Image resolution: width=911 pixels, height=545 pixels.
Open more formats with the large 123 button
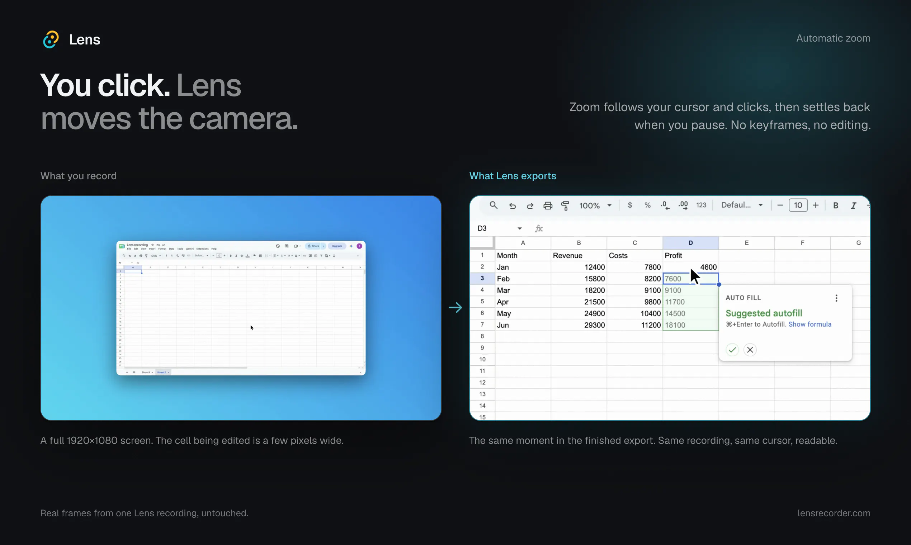click(x=701, y=205)
